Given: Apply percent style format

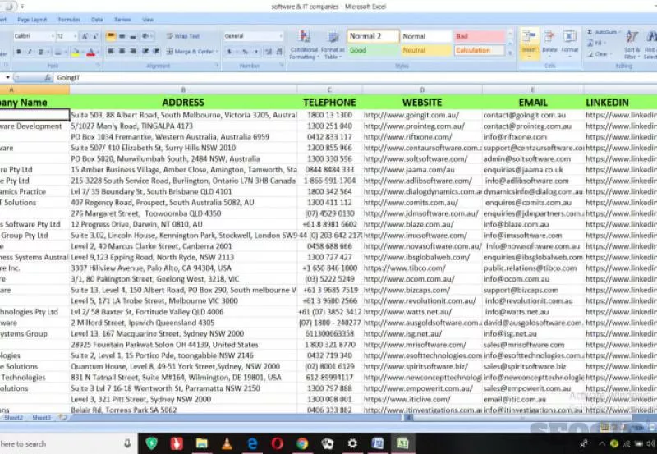Looking at the screenshot, I should 245,52.
